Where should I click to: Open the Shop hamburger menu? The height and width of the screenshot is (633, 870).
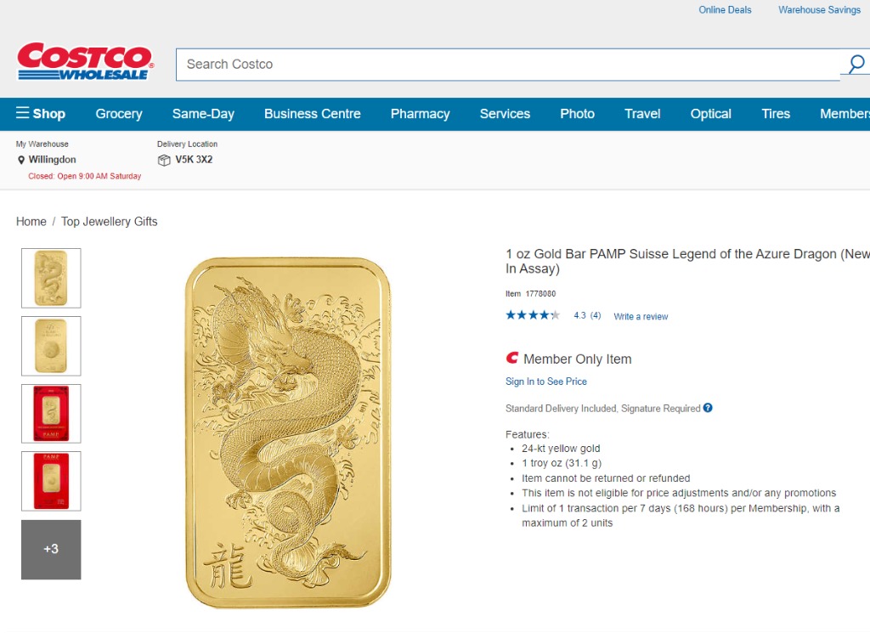pyautogui.click(x=41, y=114)
